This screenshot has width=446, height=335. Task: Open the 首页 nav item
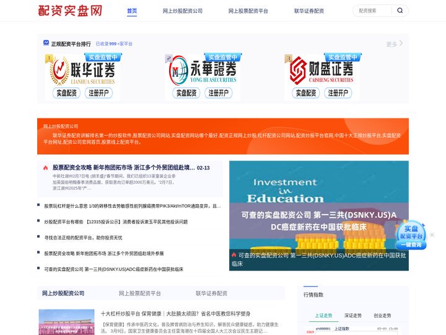pyautogui.click(x=132, y=11)
